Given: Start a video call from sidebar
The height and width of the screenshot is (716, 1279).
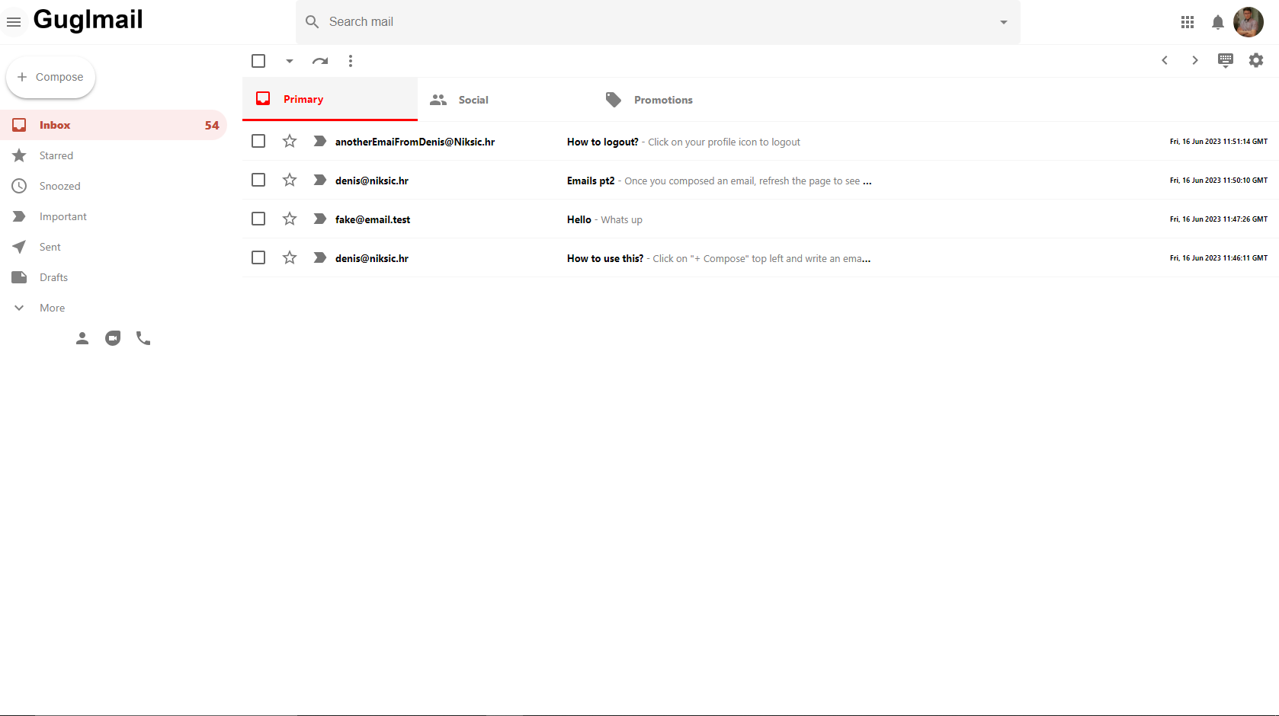Looking at the screenshot, I should [113, 338].
